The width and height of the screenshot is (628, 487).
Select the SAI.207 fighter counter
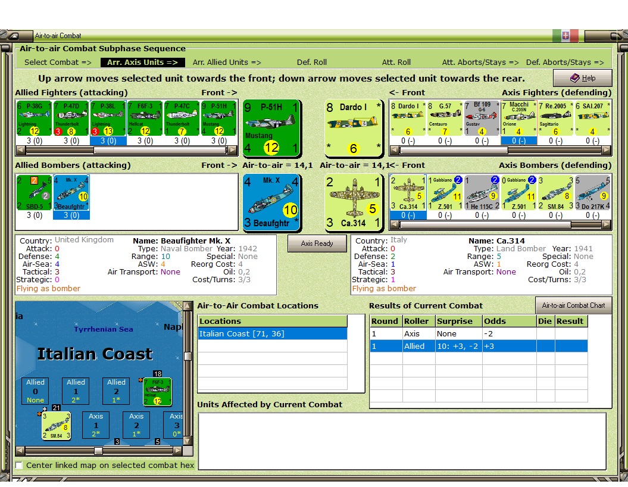[592, 118]
